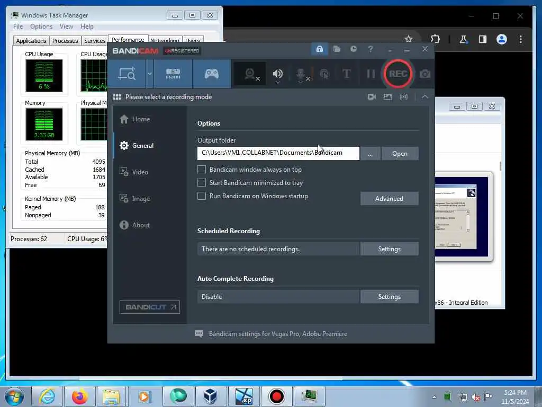Open Firefox from the taskbar
Image resolution: width=542 pixels, height=407 pixels.
point(79,396)
